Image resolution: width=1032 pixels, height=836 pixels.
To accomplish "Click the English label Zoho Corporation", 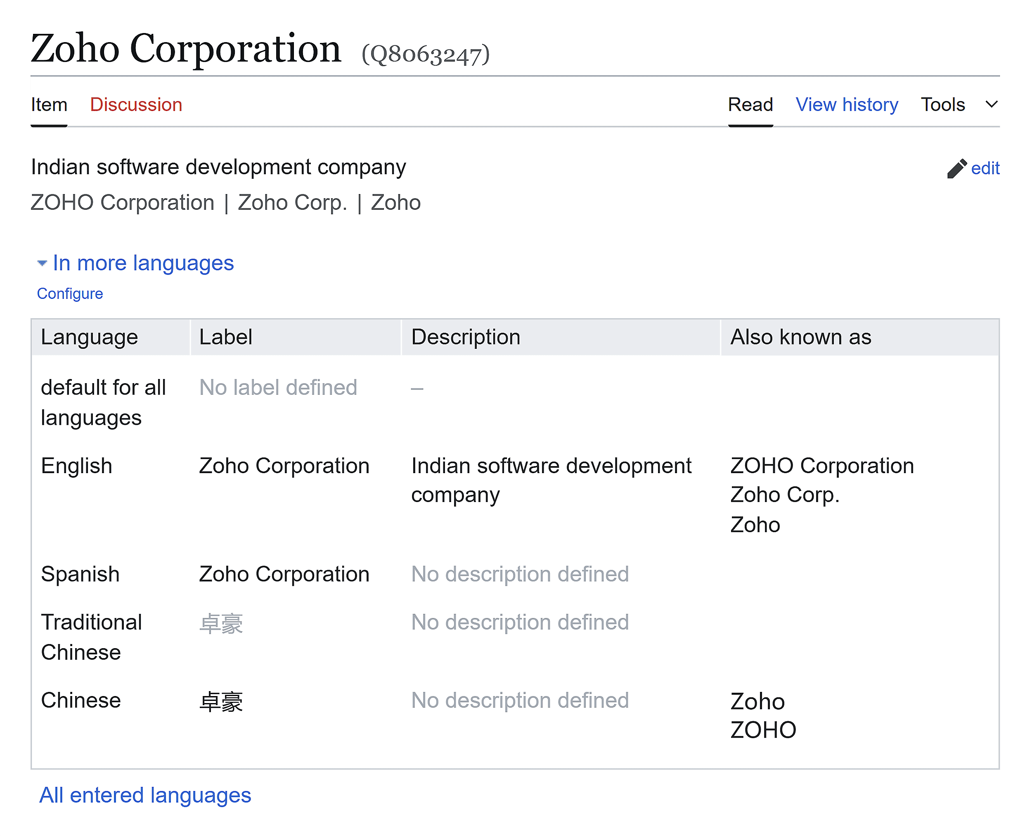I will point(284,466).
